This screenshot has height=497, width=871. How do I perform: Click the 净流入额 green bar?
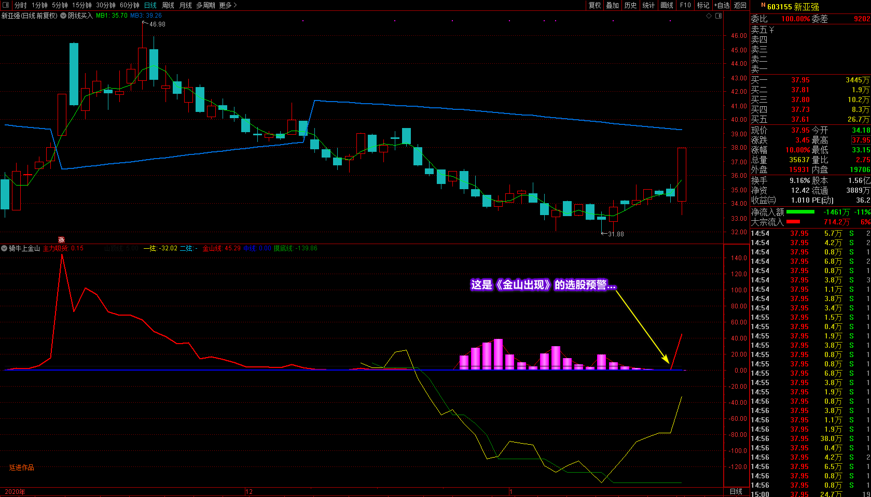click(x=800, y=212)
